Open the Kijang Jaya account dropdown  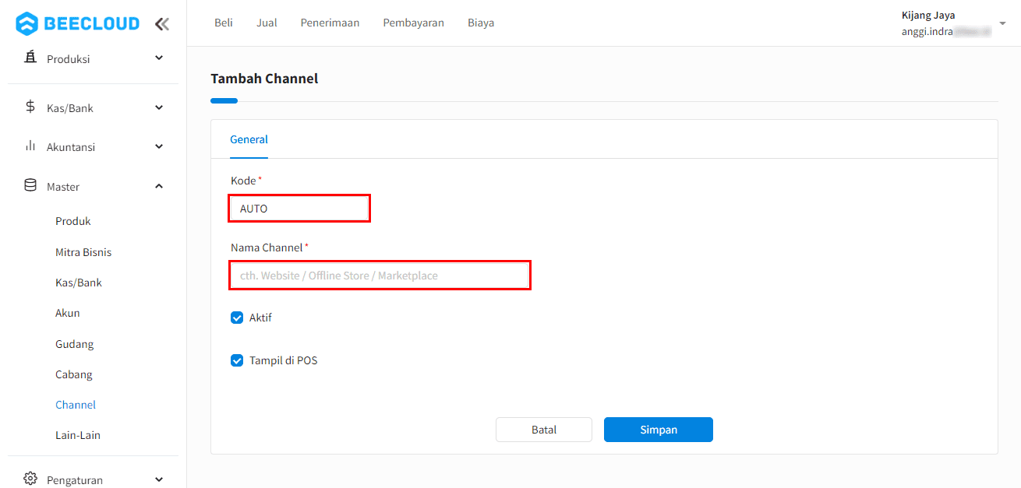coord(1002,23)
